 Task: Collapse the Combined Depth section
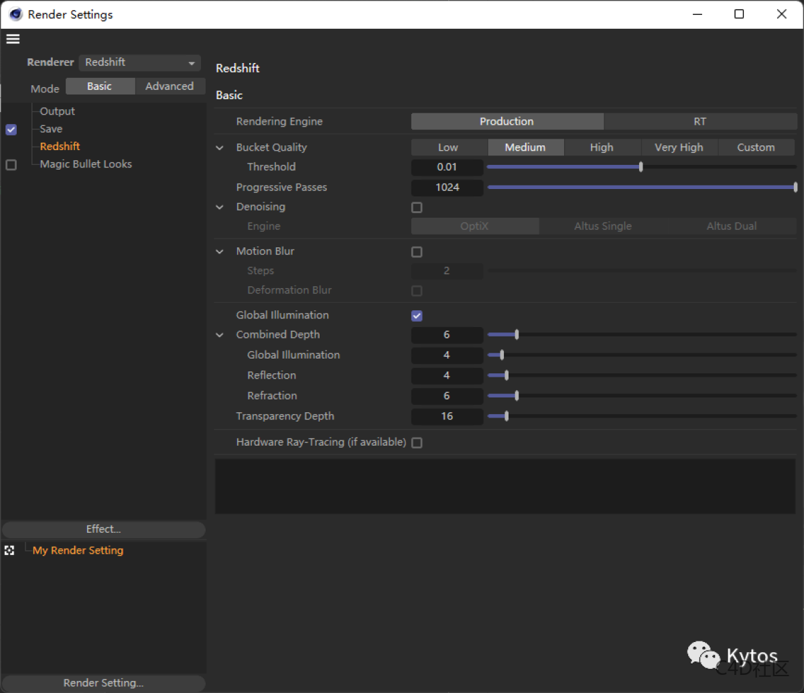(x=219, y=334)
